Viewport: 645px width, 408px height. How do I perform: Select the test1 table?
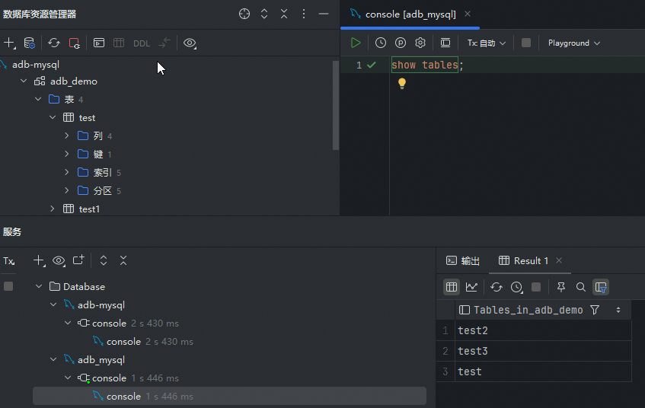tap(89, 209)
